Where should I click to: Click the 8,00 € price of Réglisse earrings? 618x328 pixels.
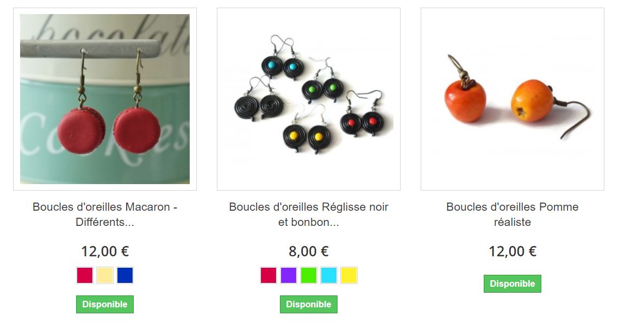(x=309, y=251)
